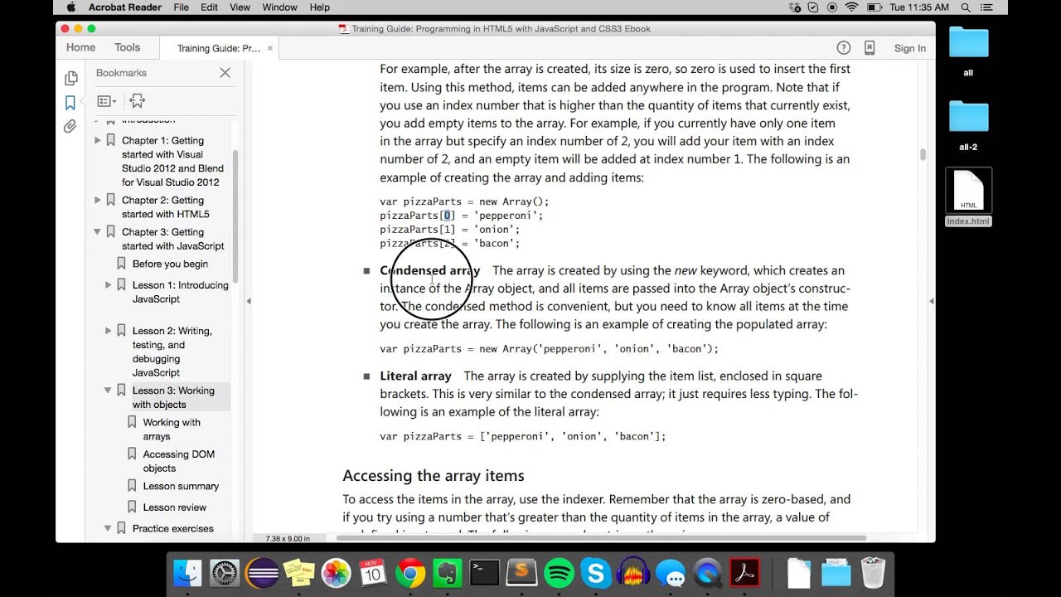Viewport: 1061px width, 597px height.
Task: Expand Lesson 2: Writing, testing, debugging
Action: coord(109,330)
